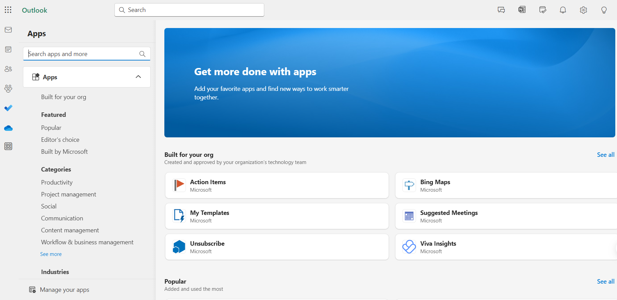
Task: Click the Viva Insights heart icon
Action: point(409,247)
